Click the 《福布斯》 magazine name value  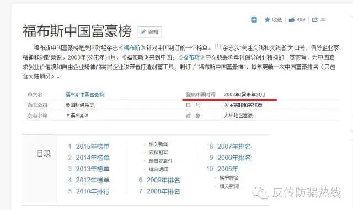coord(77,115)
